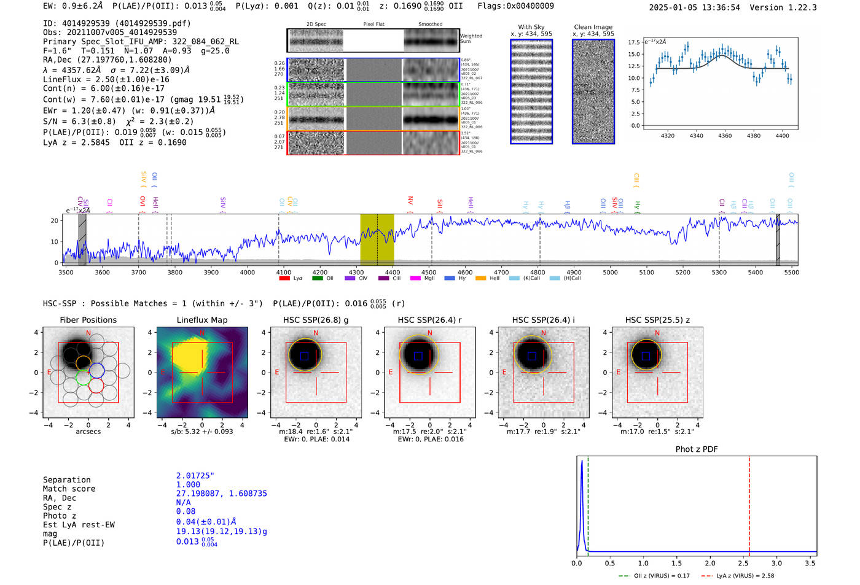This screenshot has height=585, width=860.
Task: Open the Lineflux Map image
Action: [202, 373]
